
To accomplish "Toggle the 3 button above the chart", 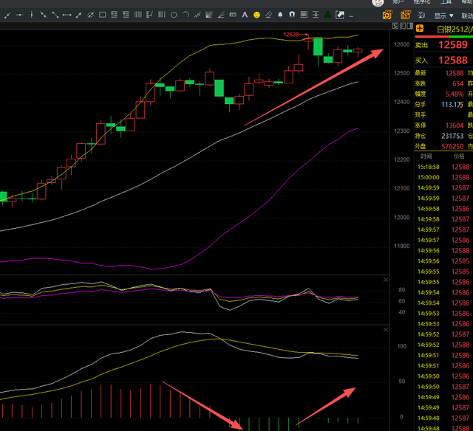I will [402, 26].
